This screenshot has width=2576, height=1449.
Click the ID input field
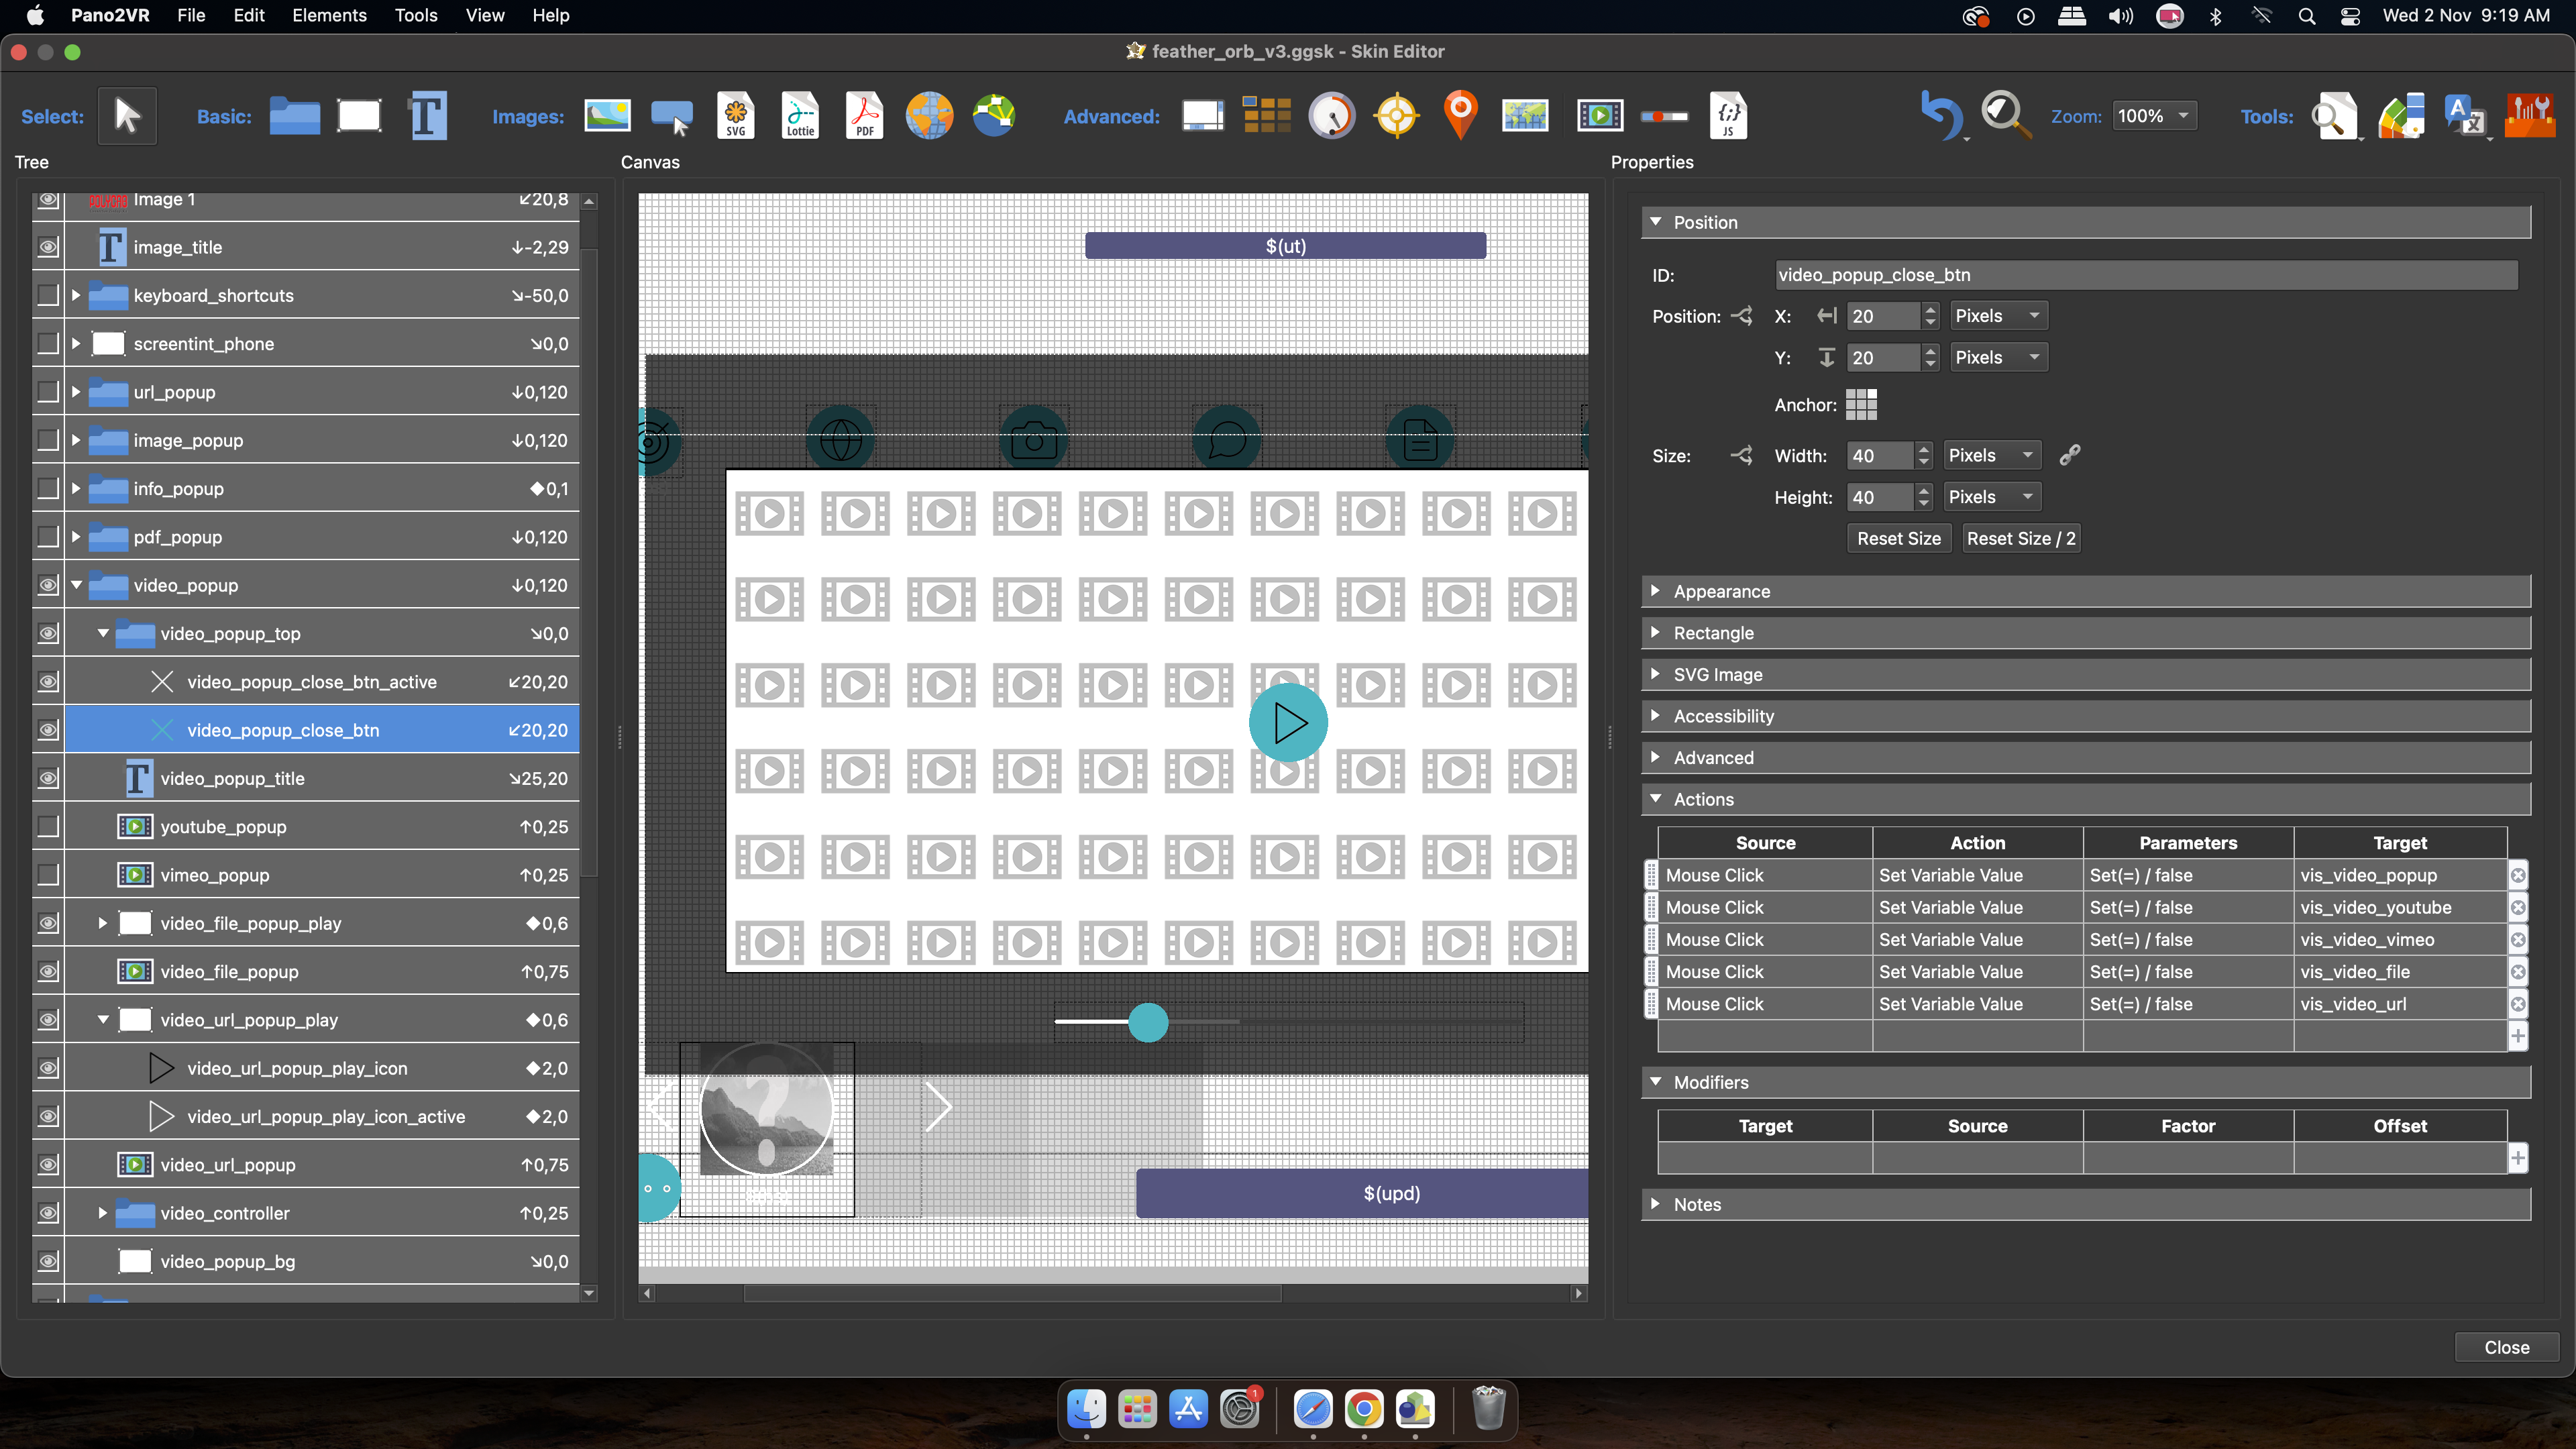(2146, 275)
